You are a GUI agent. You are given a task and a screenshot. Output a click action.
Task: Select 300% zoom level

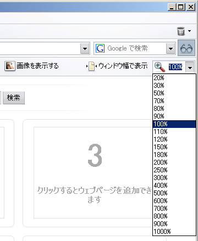coord(174,178)
